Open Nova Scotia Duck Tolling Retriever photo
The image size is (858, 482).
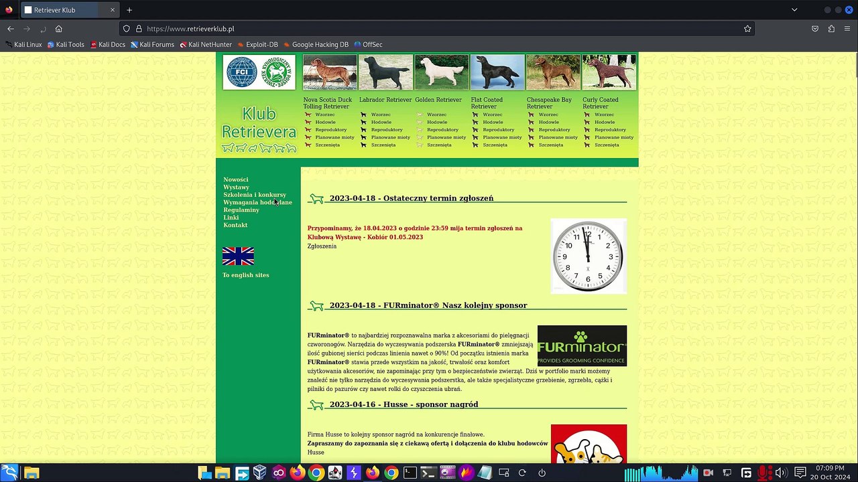tap(330, 72)
